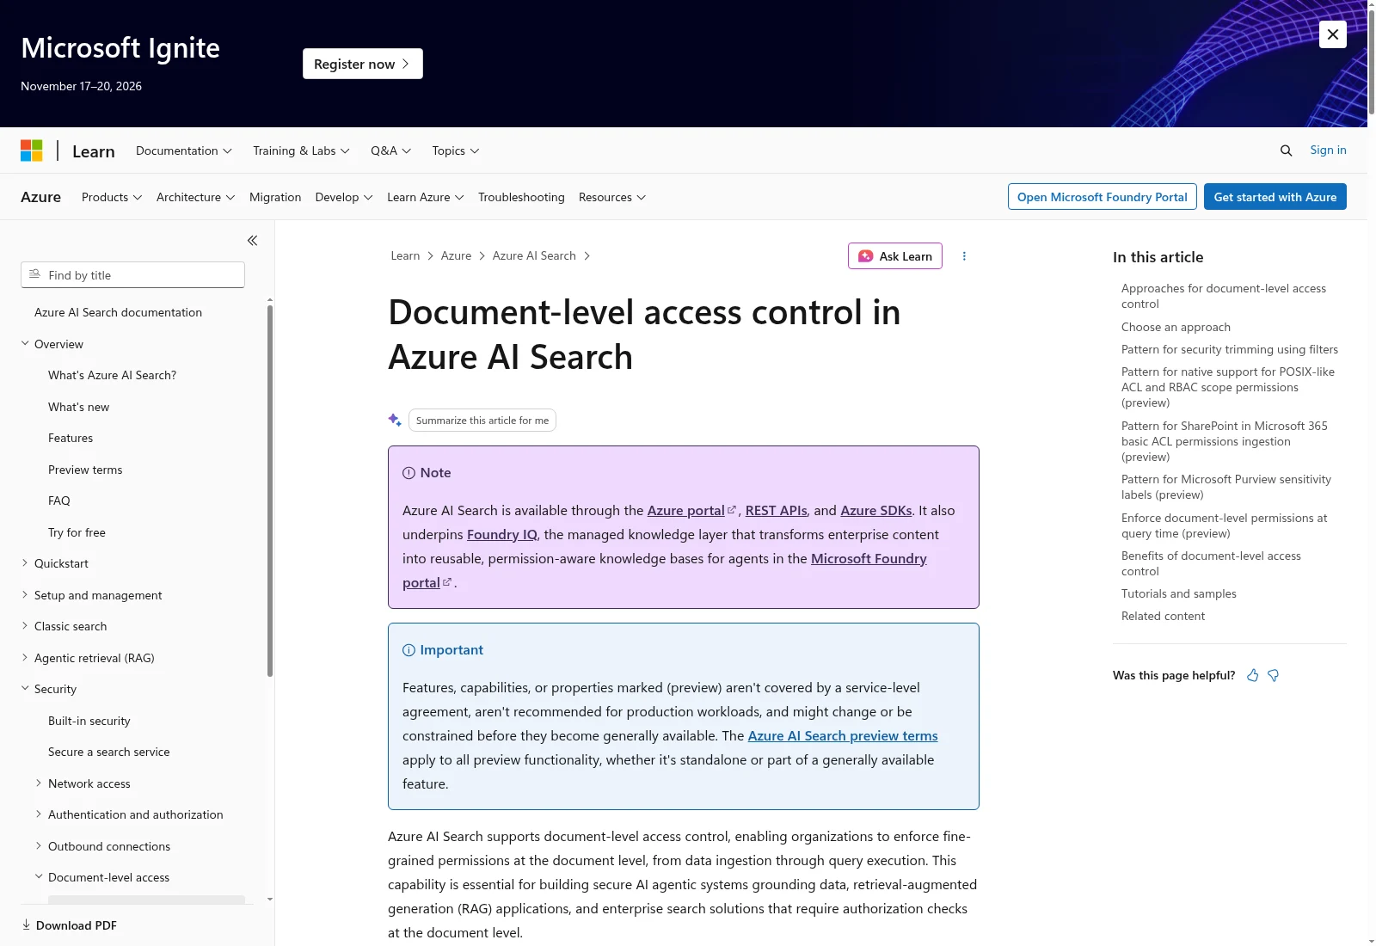The image size is (1376, 946).
Task: Click Get started with Azure button
Action: coord(1275,197)
